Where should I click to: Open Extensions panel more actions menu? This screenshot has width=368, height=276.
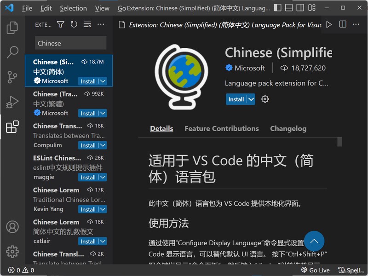(101, 24)
